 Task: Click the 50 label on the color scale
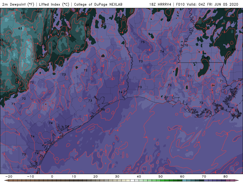tap(161, 177)
